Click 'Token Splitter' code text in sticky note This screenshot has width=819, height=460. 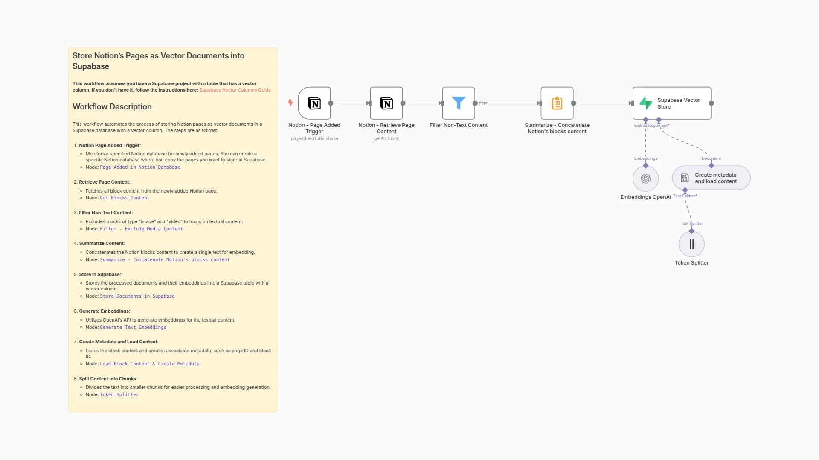(119, 395)
